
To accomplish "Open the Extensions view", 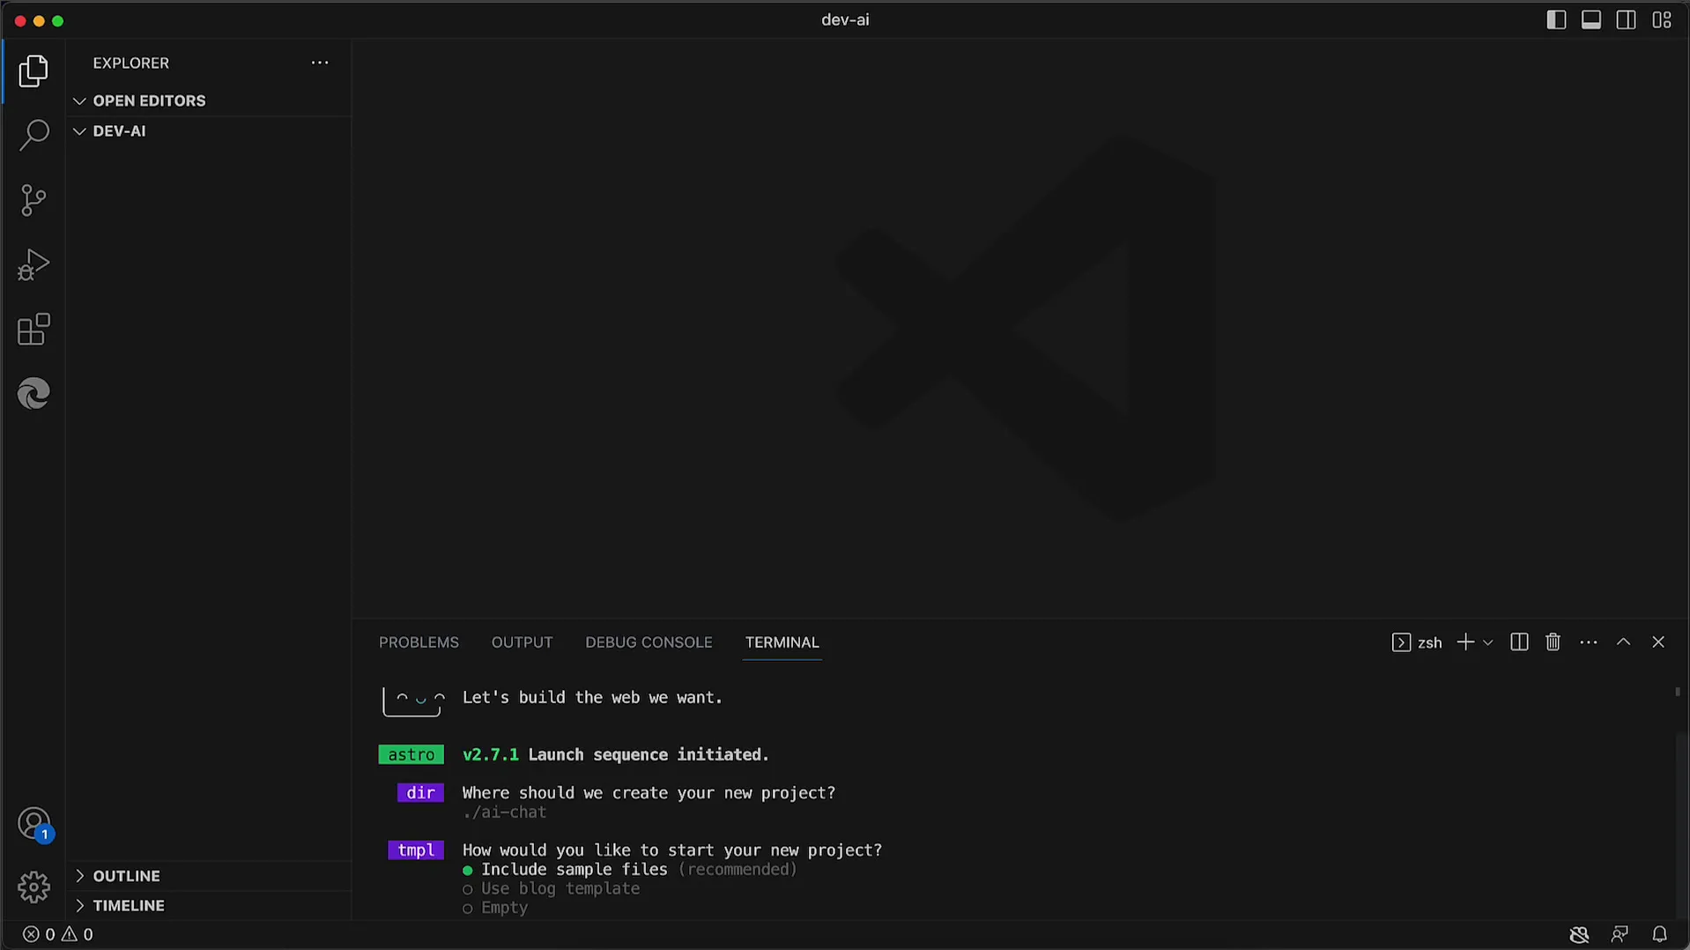I will click(33, 329).
